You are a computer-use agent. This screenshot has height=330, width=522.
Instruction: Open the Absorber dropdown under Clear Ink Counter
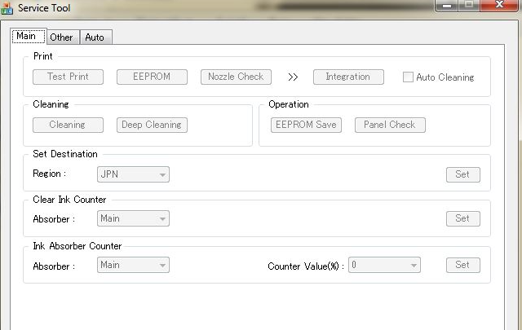(x=133, y=218)
